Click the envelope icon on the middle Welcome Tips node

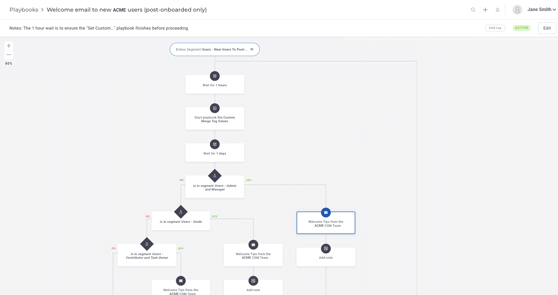(x=253, y=245)
